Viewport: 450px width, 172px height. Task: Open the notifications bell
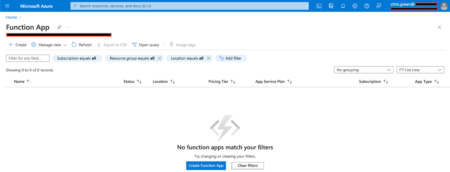(343, 6)
